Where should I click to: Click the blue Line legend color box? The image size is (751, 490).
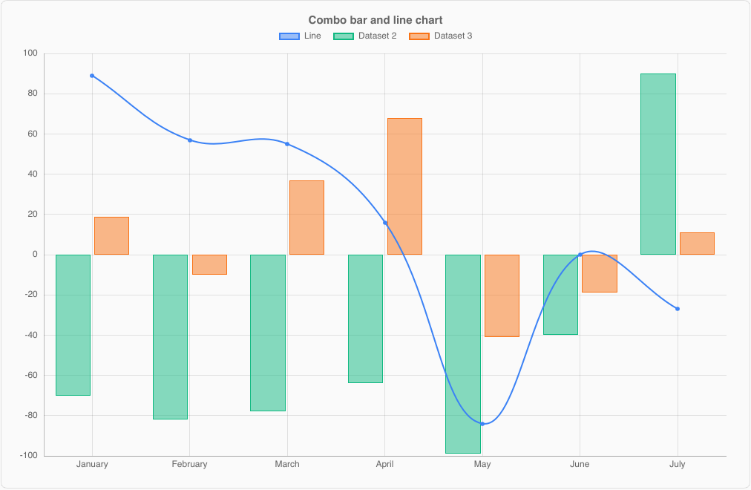click(x=289, y=36)
